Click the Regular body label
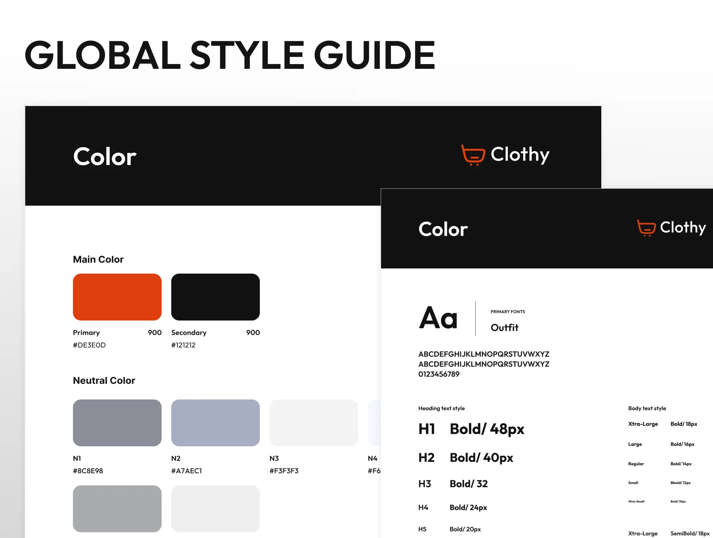 636,464
